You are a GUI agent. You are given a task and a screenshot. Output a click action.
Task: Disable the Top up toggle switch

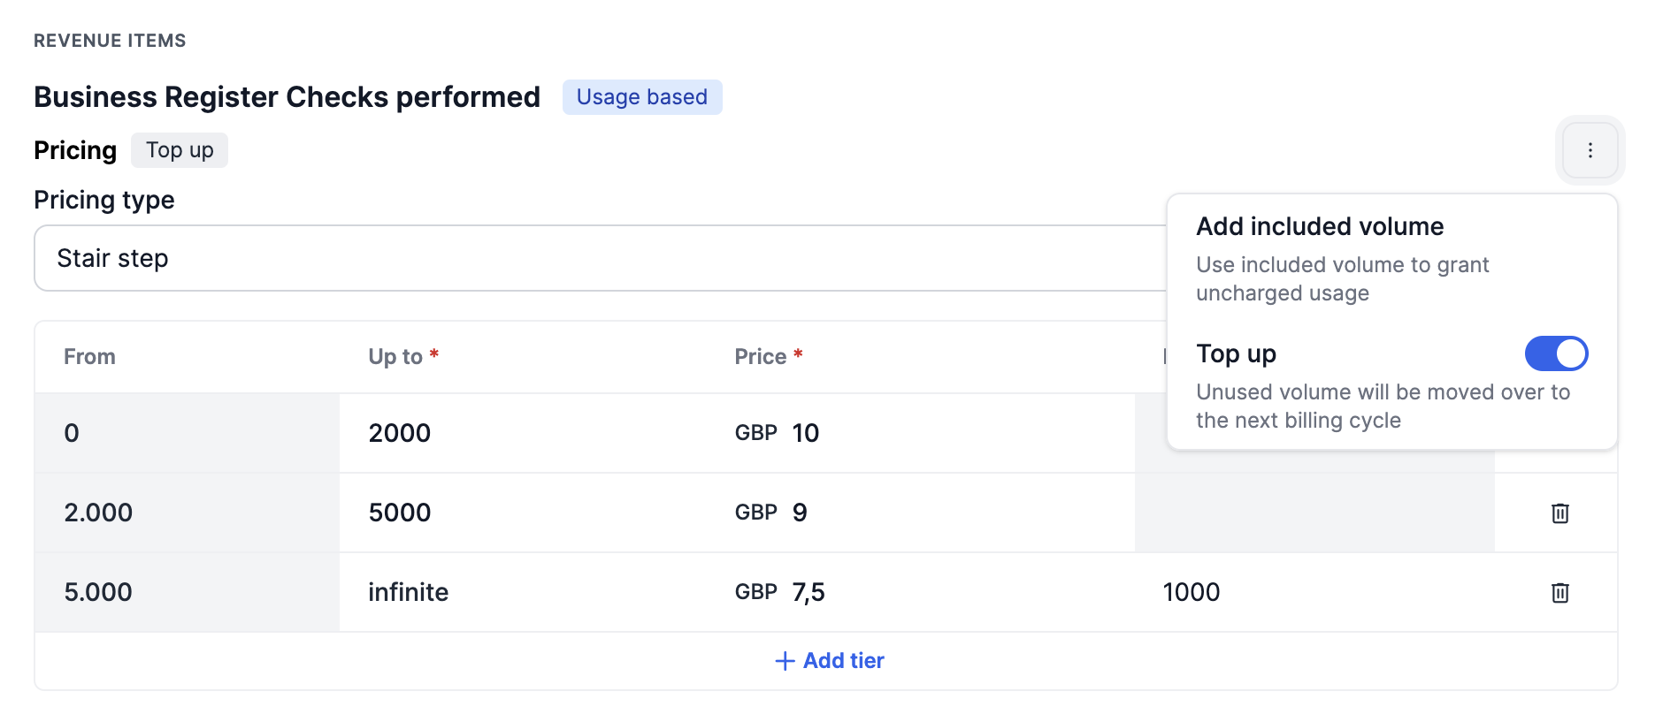(x=1556, y=353)
